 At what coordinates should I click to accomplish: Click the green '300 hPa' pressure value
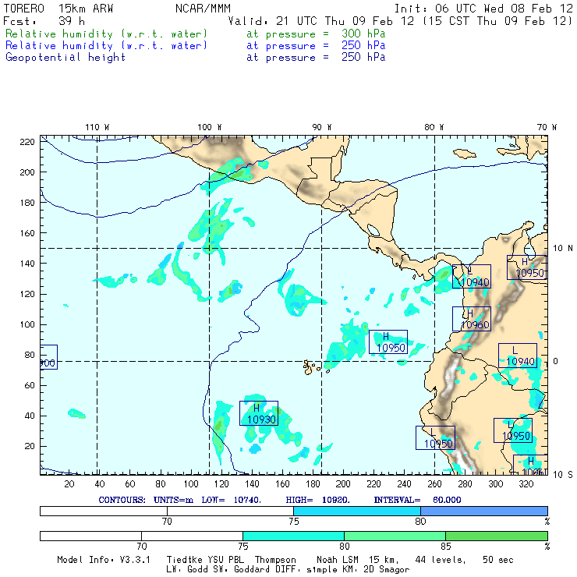pos(363,34)
